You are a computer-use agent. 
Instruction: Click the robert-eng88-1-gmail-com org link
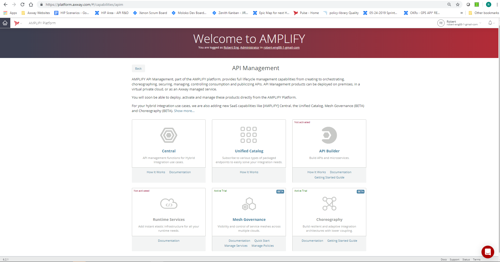point(281,47)
